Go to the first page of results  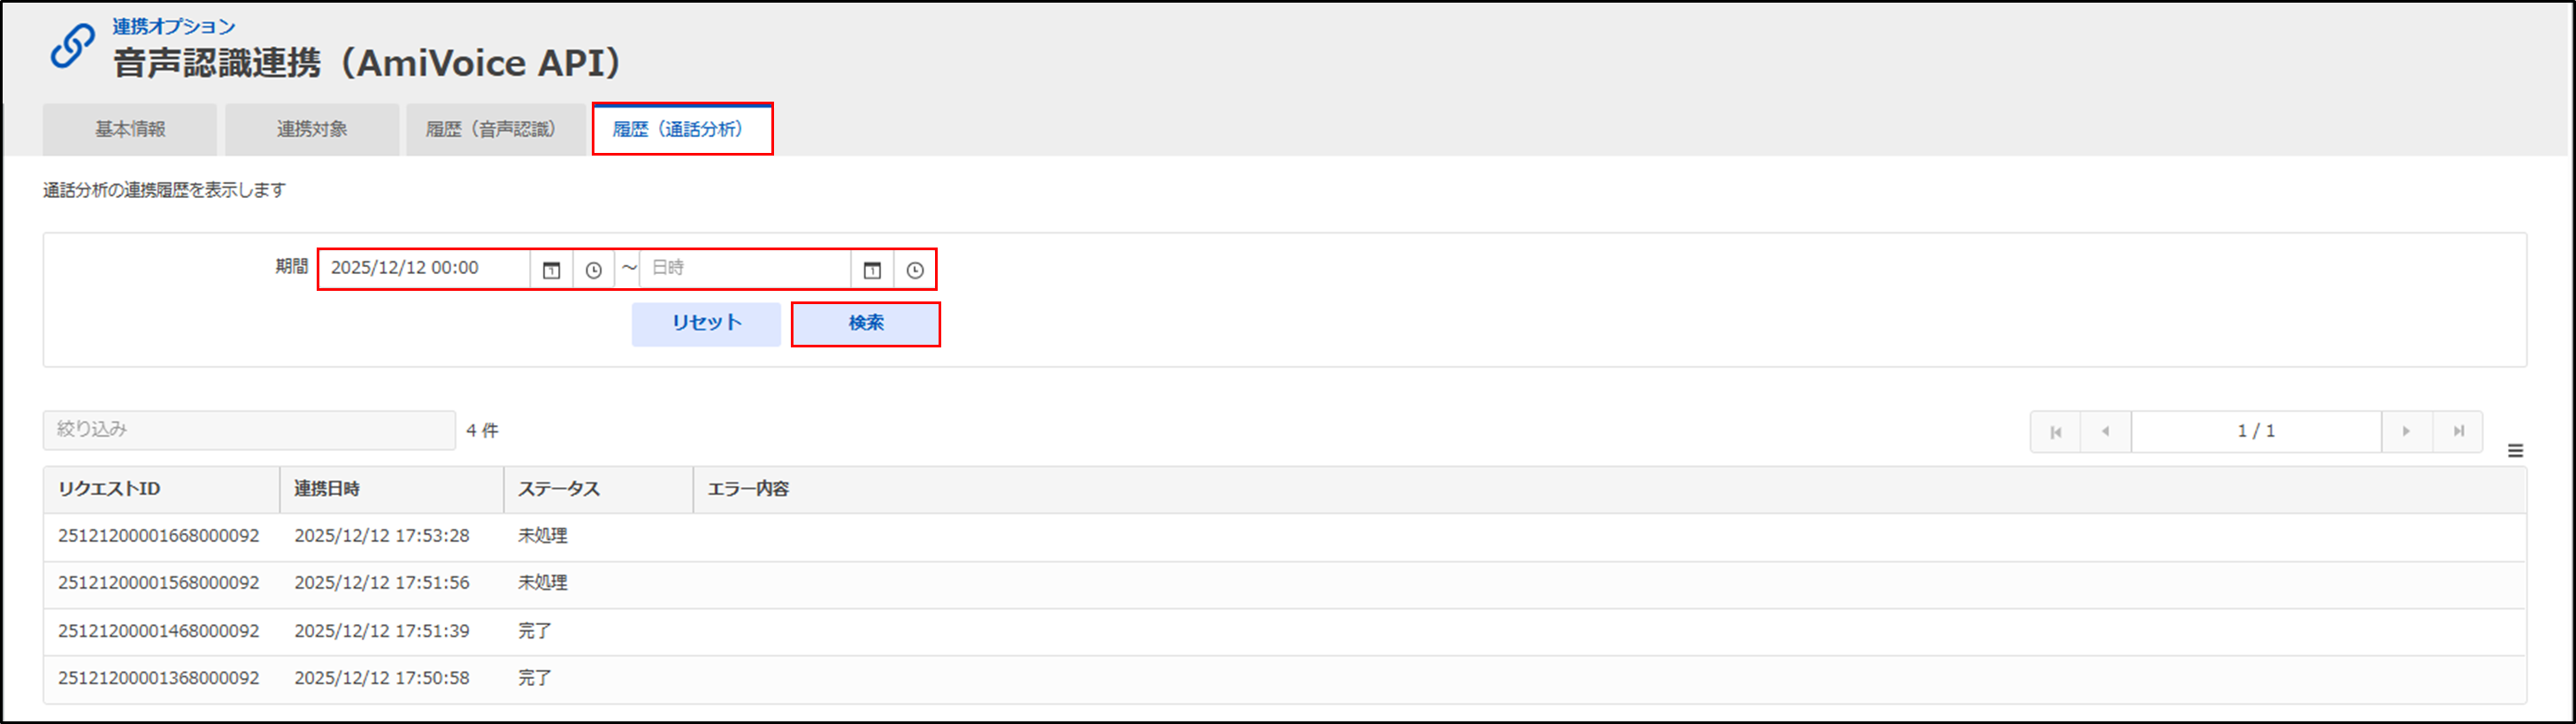[x=2055, y=432]
